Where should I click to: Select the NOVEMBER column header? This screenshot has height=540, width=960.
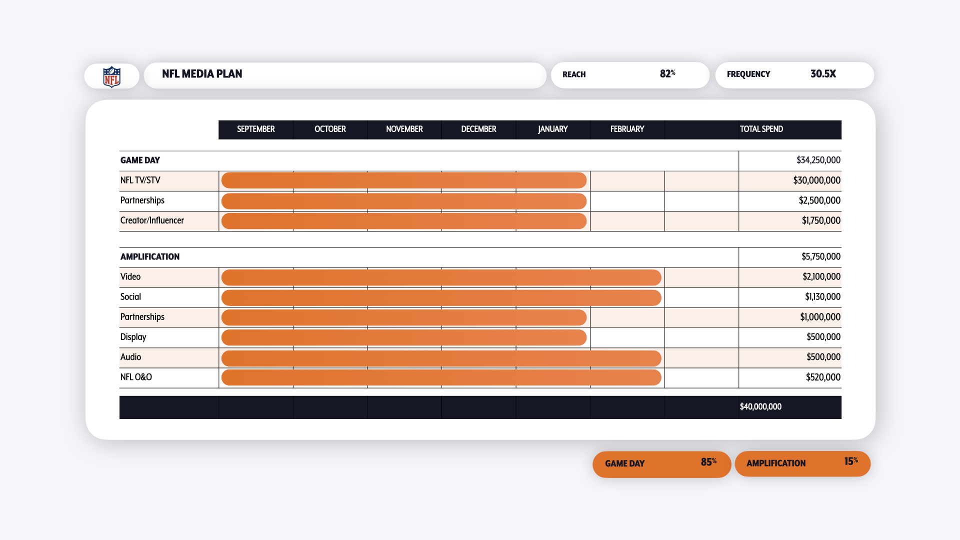coord(404,129)
